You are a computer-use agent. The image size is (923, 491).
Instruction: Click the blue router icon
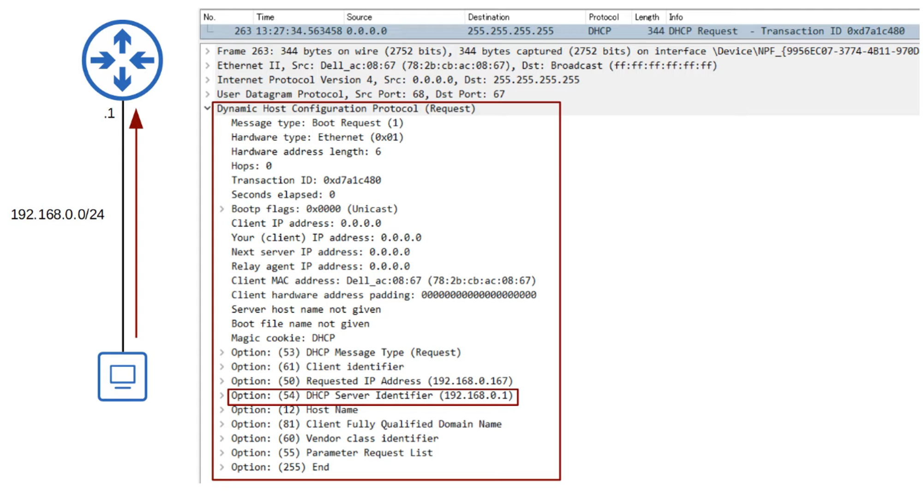coord(122,60)
